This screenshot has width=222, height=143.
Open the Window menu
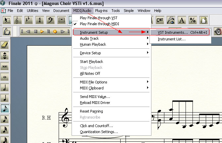point(144,11)
